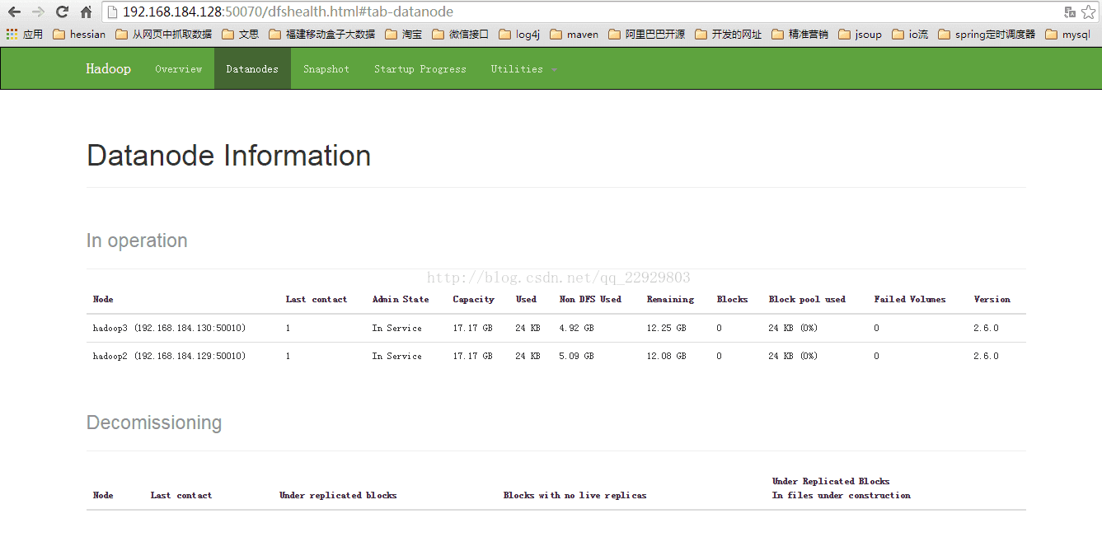Click the Failed Volumes column header

point(910,299)
